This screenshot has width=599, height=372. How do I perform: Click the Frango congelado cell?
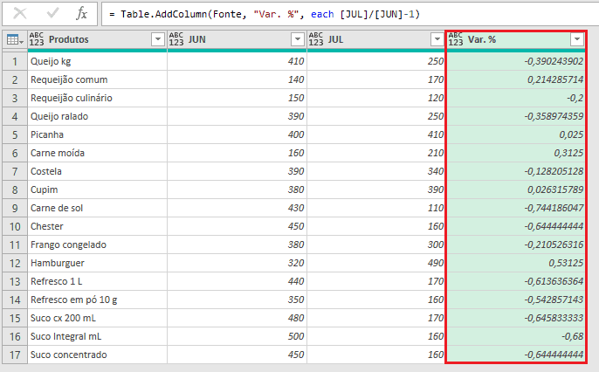98,245
